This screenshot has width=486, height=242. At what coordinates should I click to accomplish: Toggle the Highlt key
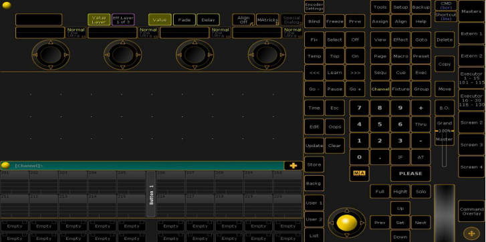point(400,191)
